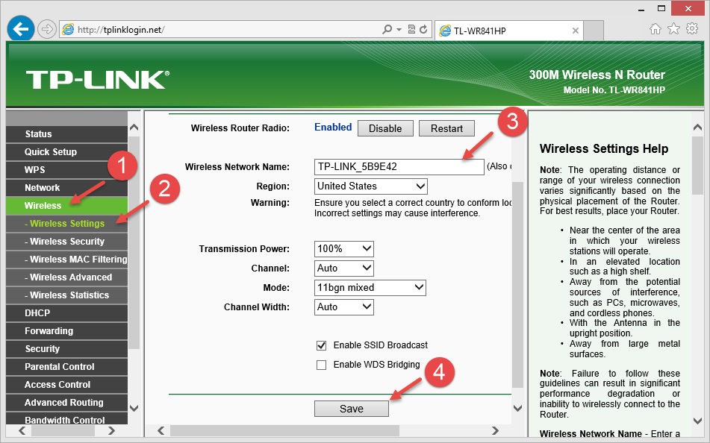
Task: Click the settings panel vertical scrollbar thumb
Action: [517, 284]
